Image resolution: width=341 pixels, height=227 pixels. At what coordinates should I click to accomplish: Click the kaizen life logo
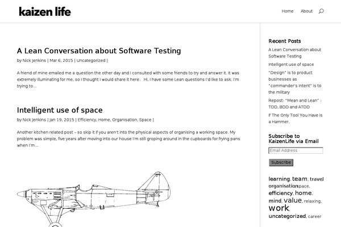tap(45, 11)
